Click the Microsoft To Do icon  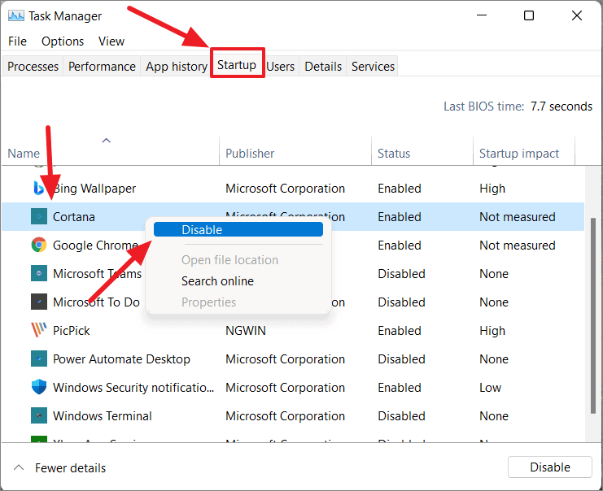[x=39, y=302]
